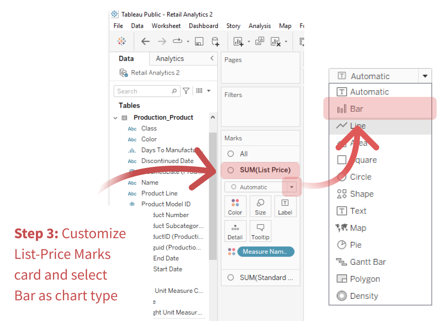Collapse the Production_Product table in the Data pane
Screen dimensions: 444x321
point(115,117)
